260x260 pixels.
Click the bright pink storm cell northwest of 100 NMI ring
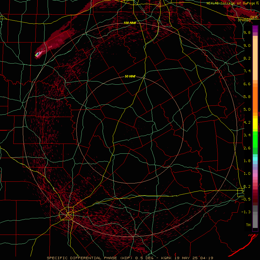[39, 54]
